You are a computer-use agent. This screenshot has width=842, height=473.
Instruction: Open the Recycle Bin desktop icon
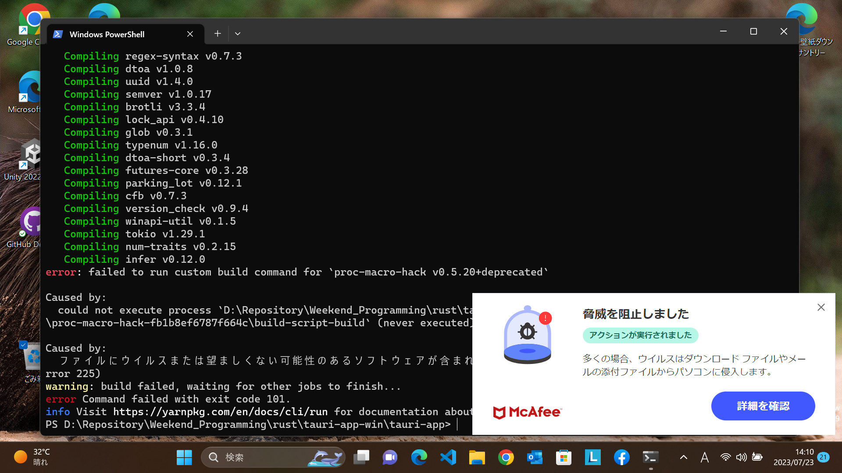[x=32, y=362]
